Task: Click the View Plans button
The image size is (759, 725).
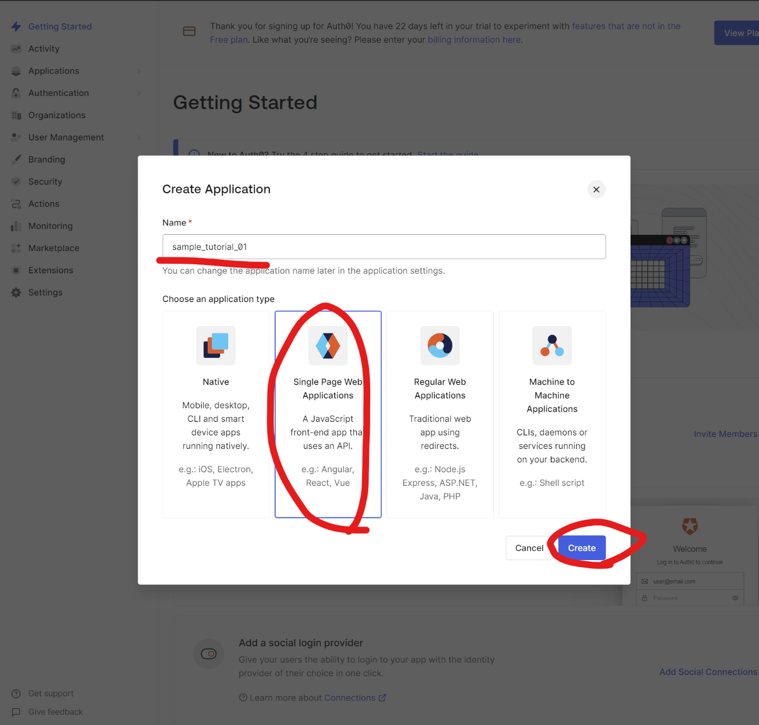Action: pos(737,33)
